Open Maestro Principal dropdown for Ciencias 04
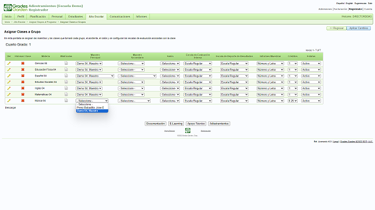This screenshot has width=375, height=210. click(89, 64)
